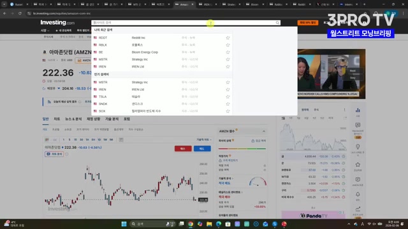Click the 금 gold row in market widget
This screenshot has height=229, width=408.
pyautogui.click(x=314, y=156)
